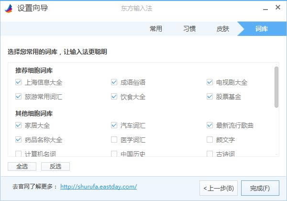The image size is (287, 201).
Task: Switch to the 习惯 step tab
Action: (189, 29)
